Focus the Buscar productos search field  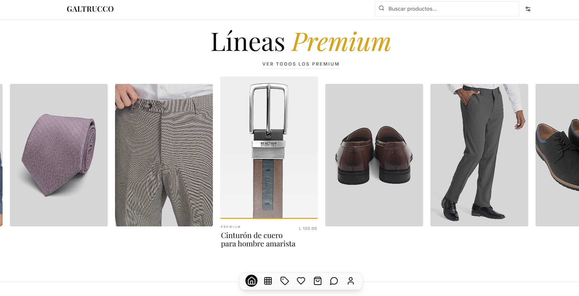coord(447,9)
